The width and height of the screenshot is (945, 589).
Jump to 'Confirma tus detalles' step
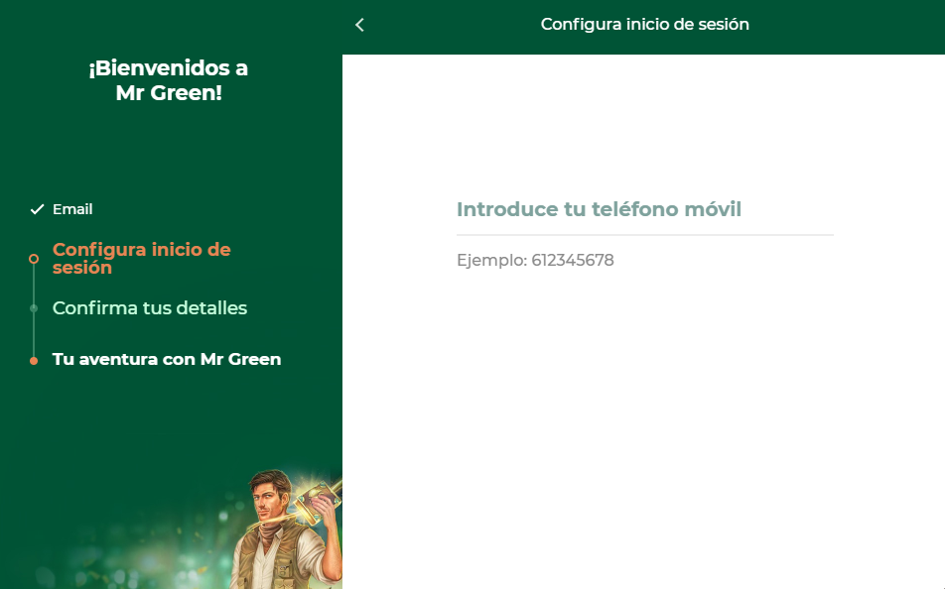pyautogui.click(x=150, y=307)
